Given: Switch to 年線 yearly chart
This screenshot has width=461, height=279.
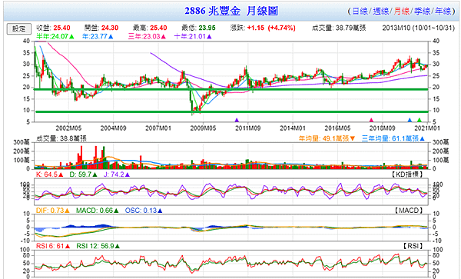Looking at the screenshot, I should pos(443,12).
